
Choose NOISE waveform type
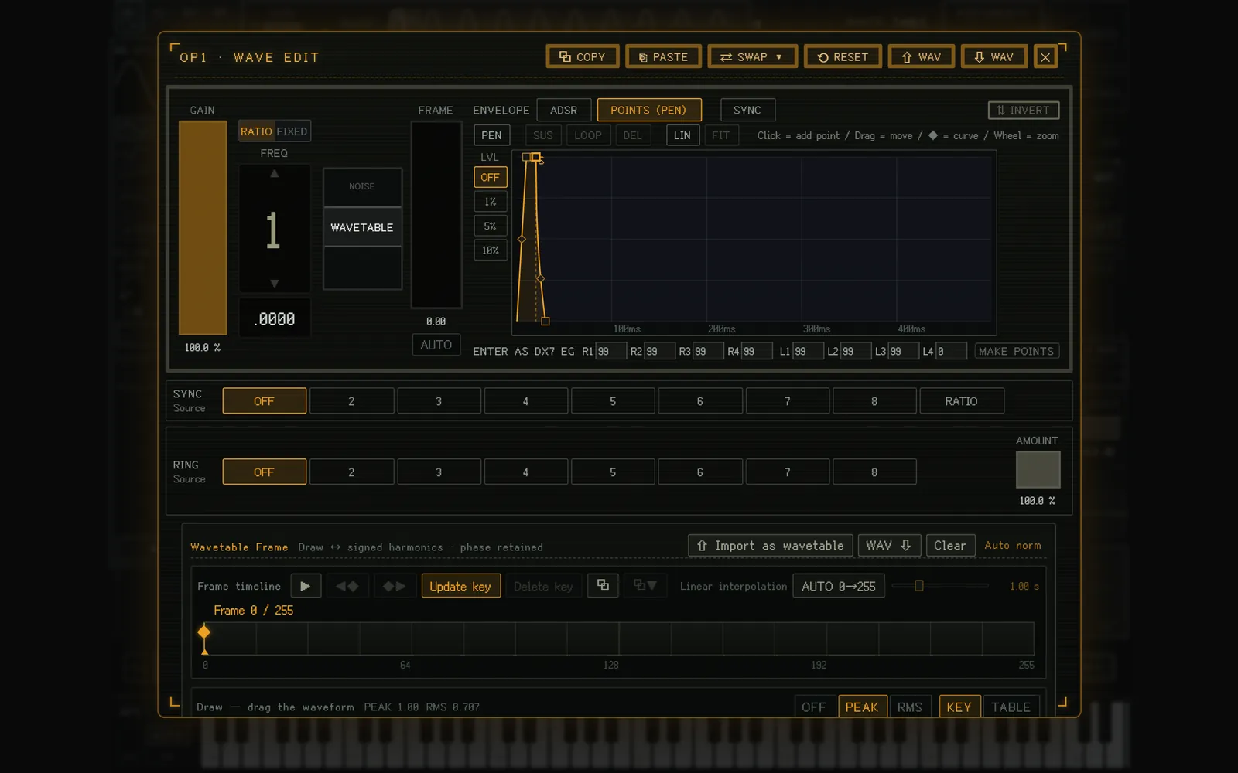tap(362, 186)
